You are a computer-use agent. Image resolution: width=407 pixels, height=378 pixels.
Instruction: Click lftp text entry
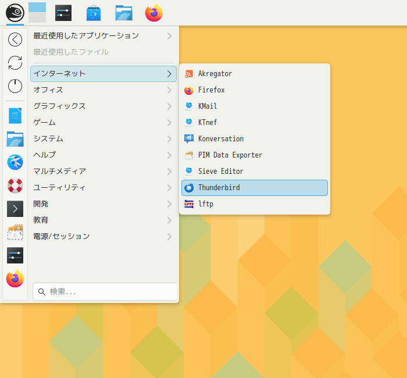[x=206, y=204]
